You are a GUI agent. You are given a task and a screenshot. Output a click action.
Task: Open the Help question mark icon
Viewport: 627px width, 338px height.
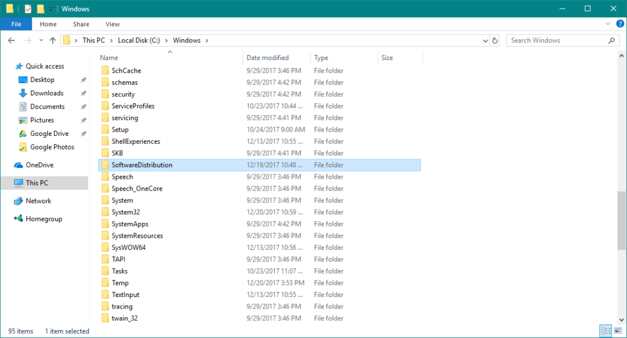point(620,24)
